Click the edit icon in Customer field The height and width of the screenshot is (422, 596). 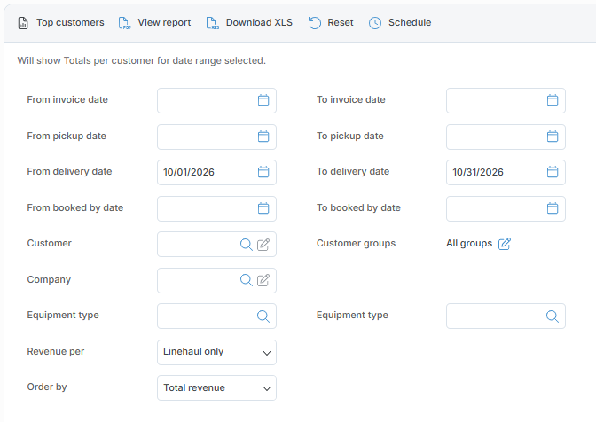point(263,244)
